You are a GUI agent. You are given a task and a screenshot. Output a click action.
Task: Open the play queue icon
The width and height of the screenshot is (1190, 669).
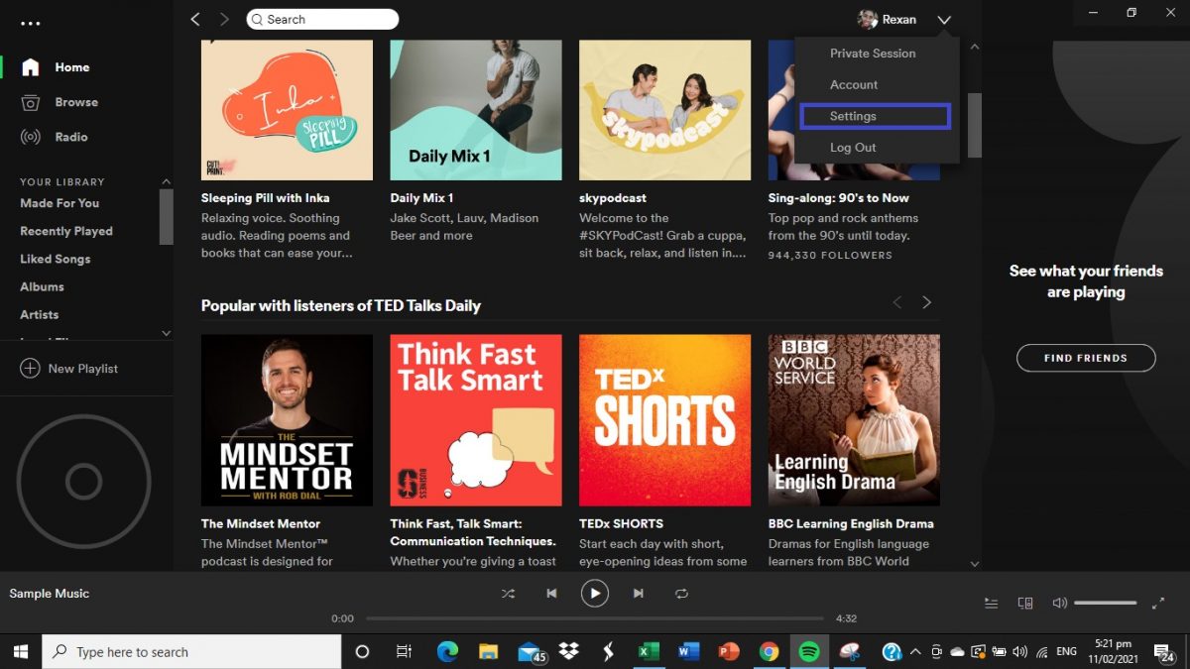tap(991, 603)
